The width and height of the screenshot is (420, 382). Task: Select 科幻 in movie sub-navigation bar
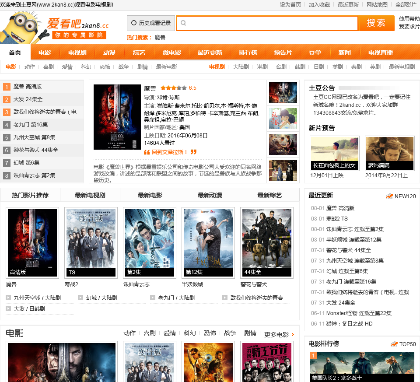coord(86,67)
